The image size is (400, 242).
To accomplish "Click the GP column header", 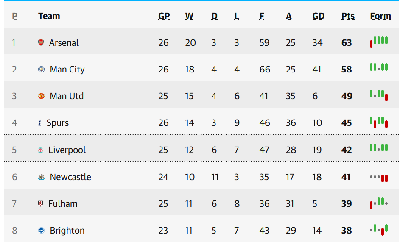I will point(164,16).
